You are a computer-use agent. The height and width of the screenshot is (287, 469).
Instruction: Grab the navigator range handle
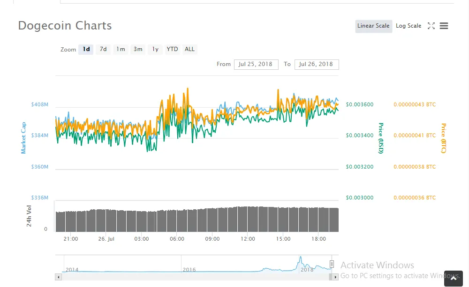click(x=332, y=264)
